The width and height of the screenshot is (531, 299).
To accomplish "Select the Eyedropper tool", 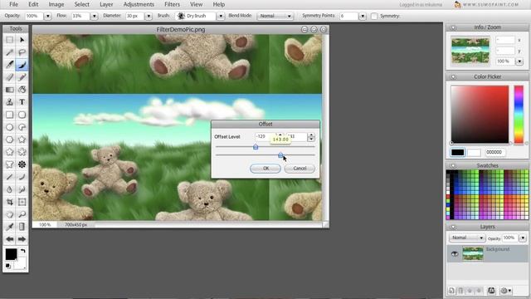I will pyautogui.click(x=9, y=227).
